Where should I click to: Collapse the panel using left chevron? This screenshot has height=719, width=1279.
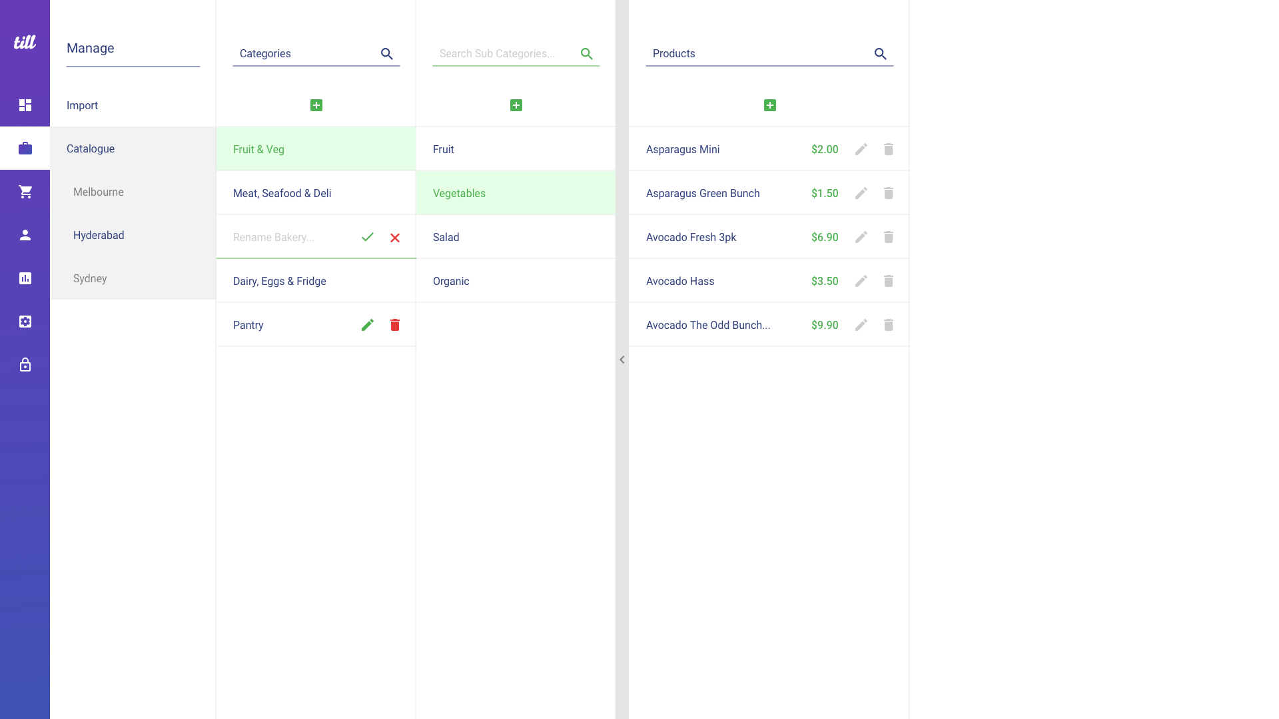point(622,359)
